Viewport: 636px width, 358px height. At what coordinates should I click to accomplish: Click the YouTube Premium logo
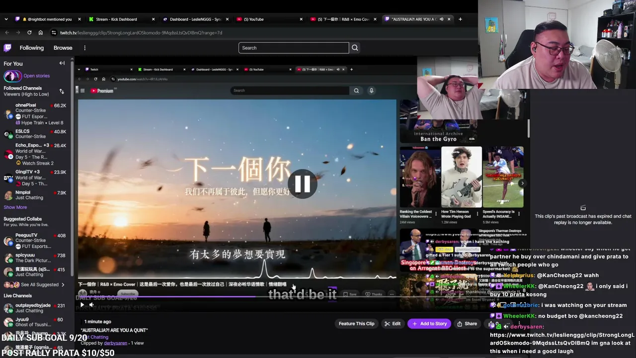pyautogui.click(x=103, y=91)
